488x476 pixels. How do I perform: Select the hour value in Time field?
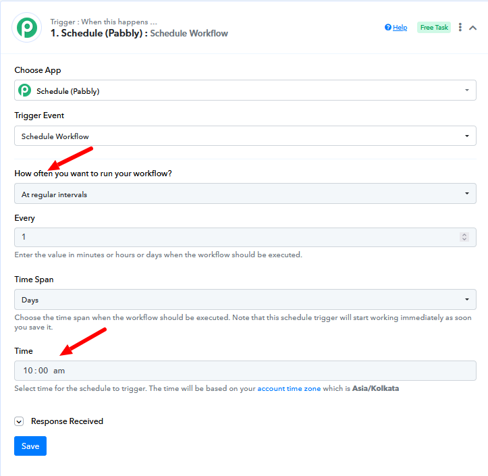(28, 371)
